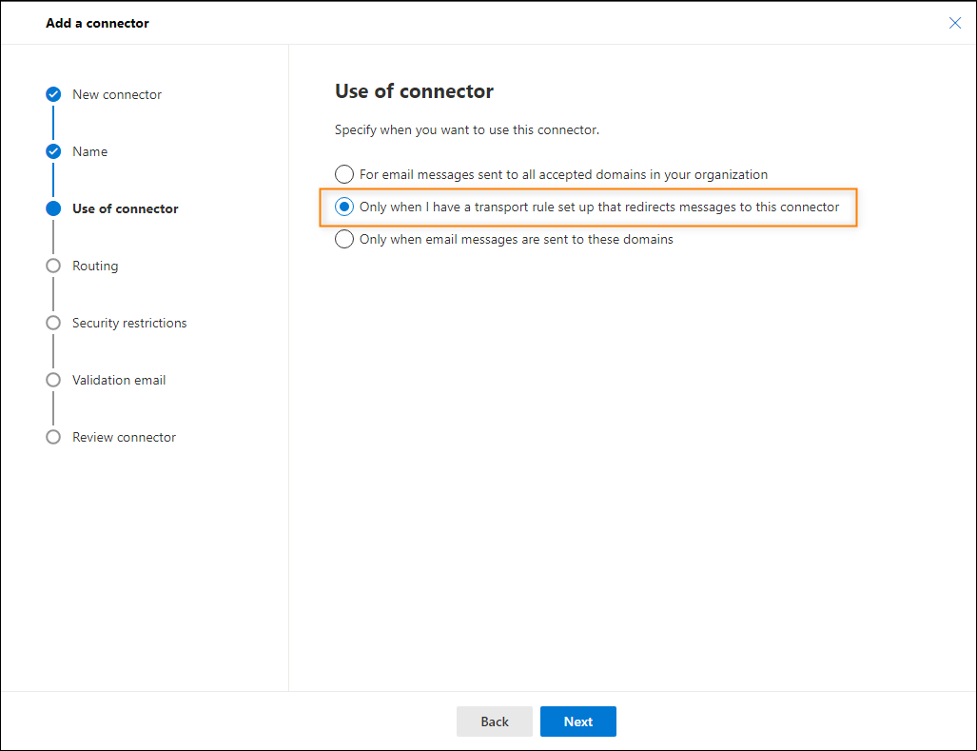
Task: Click 'Specify when you want to use this connector' text
Action: (x=467, y=129)
